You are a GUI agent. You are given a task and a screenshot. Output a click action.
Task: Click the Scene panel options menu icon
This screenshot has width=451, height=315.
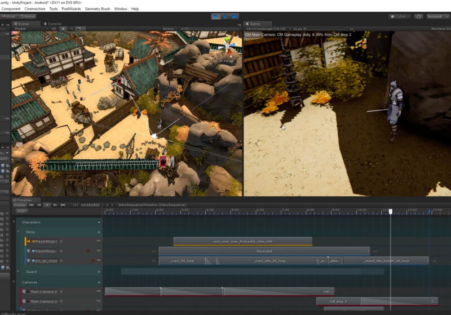(x=239, y=25)
